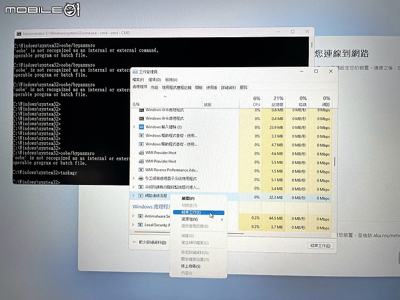Screen dimensions: 400x300
Task: Maximize the Task Manager window
Action: tap(316, 71)
